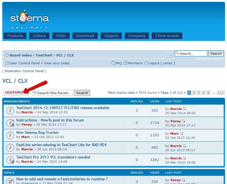The height and width of the screenshot is (184, 227).
Task: Click the User Control Panel icon
Action: (7, 63)
